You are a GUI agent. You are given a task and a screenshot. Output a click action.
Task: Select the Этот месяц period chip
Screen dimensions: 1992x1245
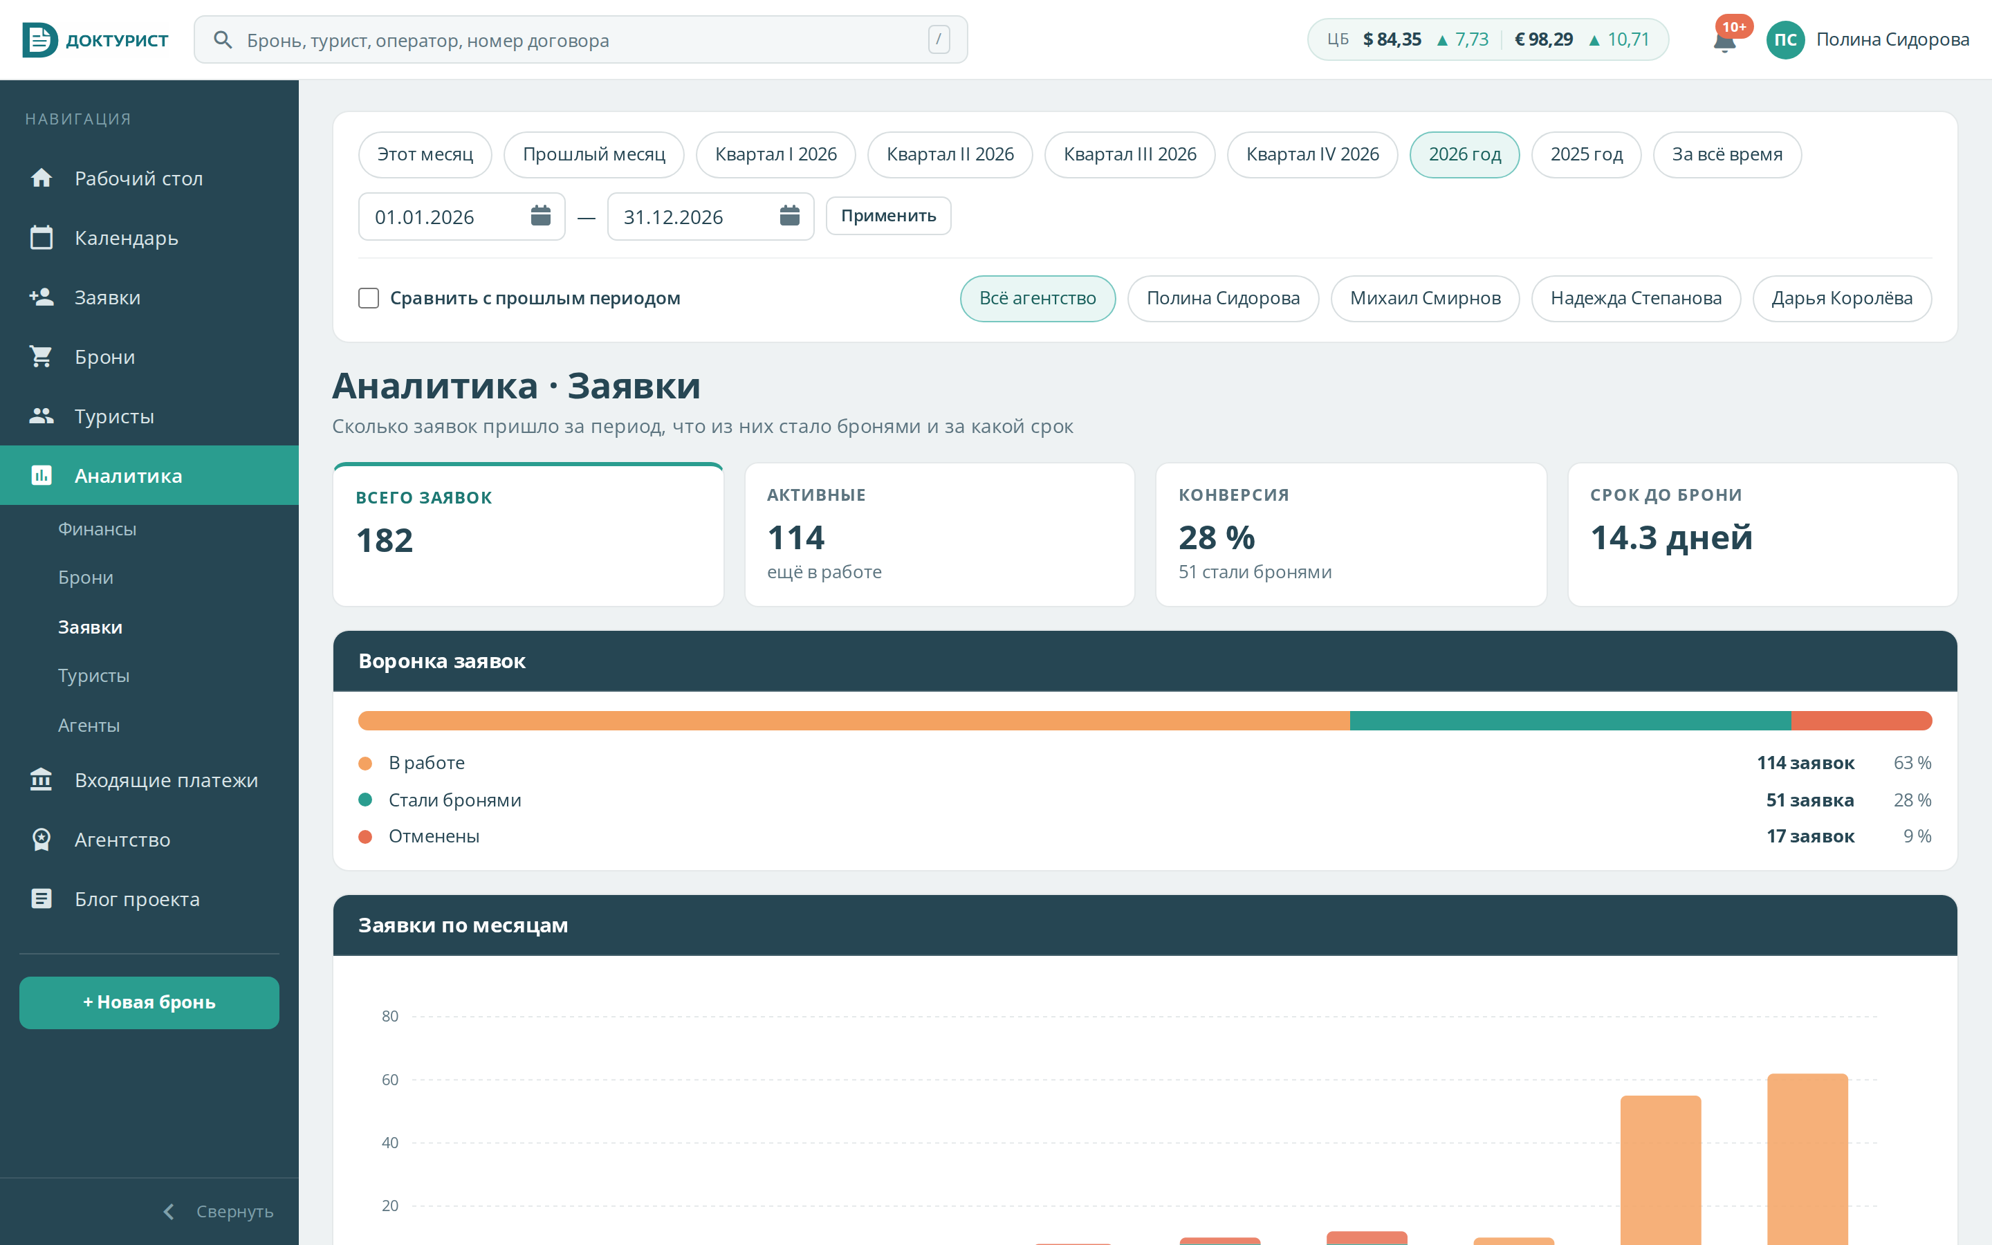(x=425, y=155)
